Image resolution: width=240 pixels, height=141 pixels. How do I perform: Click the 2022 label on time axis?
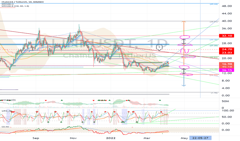point(111,138)
